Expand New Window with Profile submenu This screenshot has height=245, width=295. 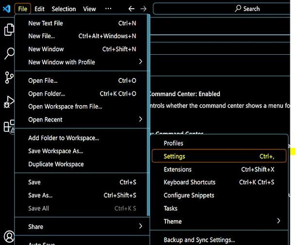[x=82, y=62]
